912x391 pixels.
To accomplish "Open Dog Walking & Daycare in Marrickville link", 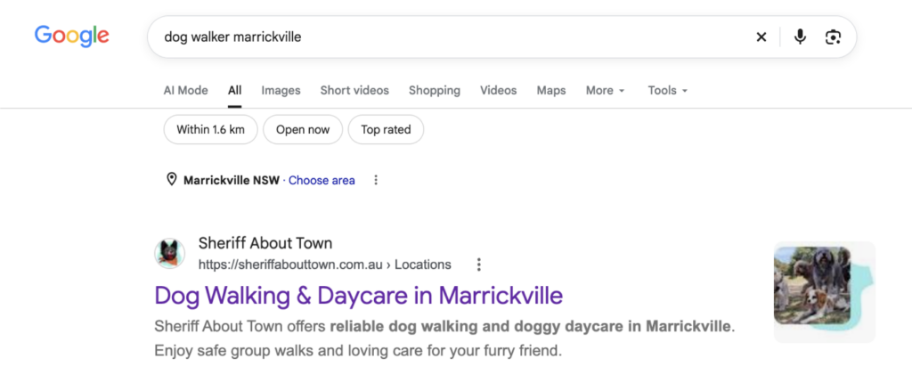I will pos(358,295).
